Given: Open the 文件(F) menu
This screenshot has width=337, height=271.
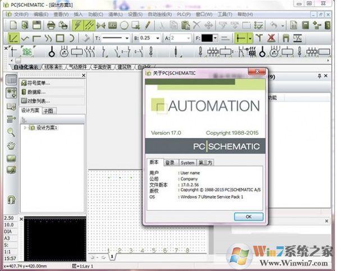Looking at the screenshot, I should point(21,15).
